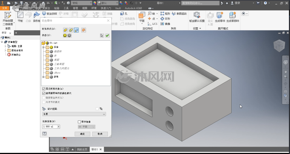Select the 异形板 contour flange tool
290x154 pixels.
pyautogui.click(x=37, y=17)
